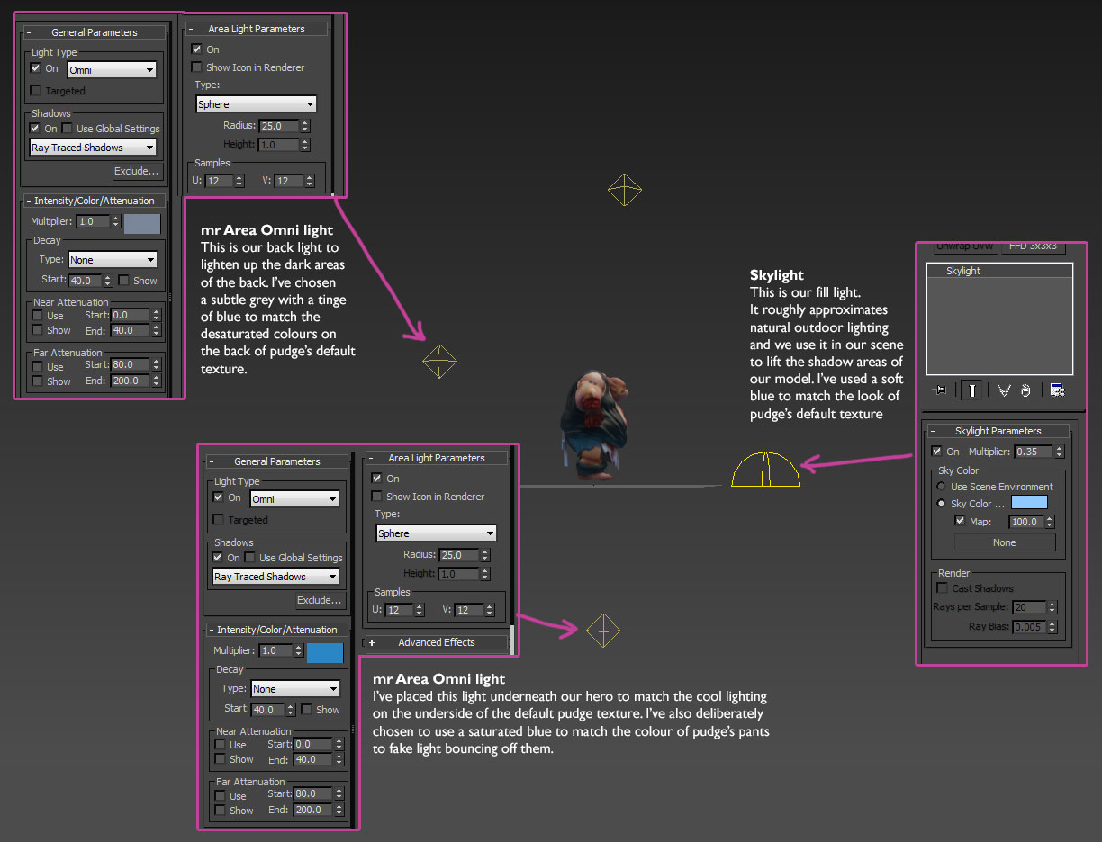Expand the Advanced Effects rollout

pos(437,642)
